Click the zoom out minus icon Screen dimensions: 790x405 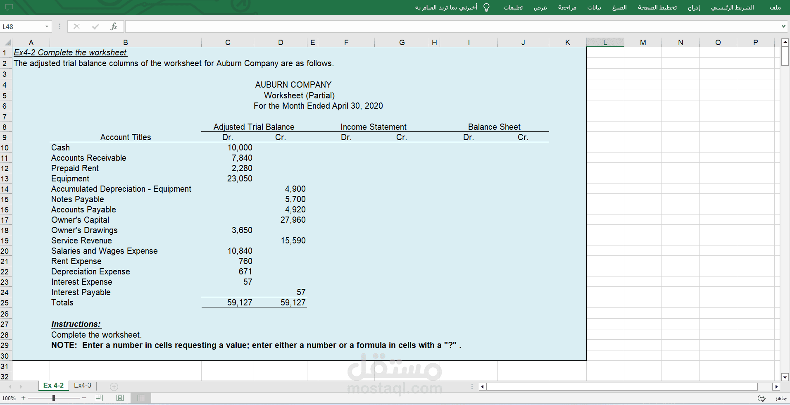84,398
